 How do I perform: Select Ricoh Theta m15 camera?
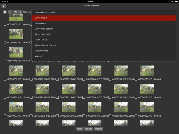coord(104,34)
